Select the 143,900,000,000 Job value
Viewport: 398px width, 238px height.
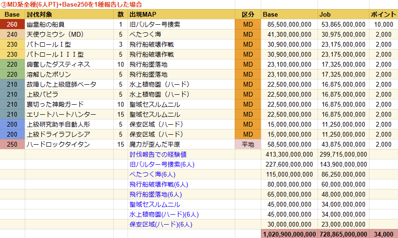343,164
